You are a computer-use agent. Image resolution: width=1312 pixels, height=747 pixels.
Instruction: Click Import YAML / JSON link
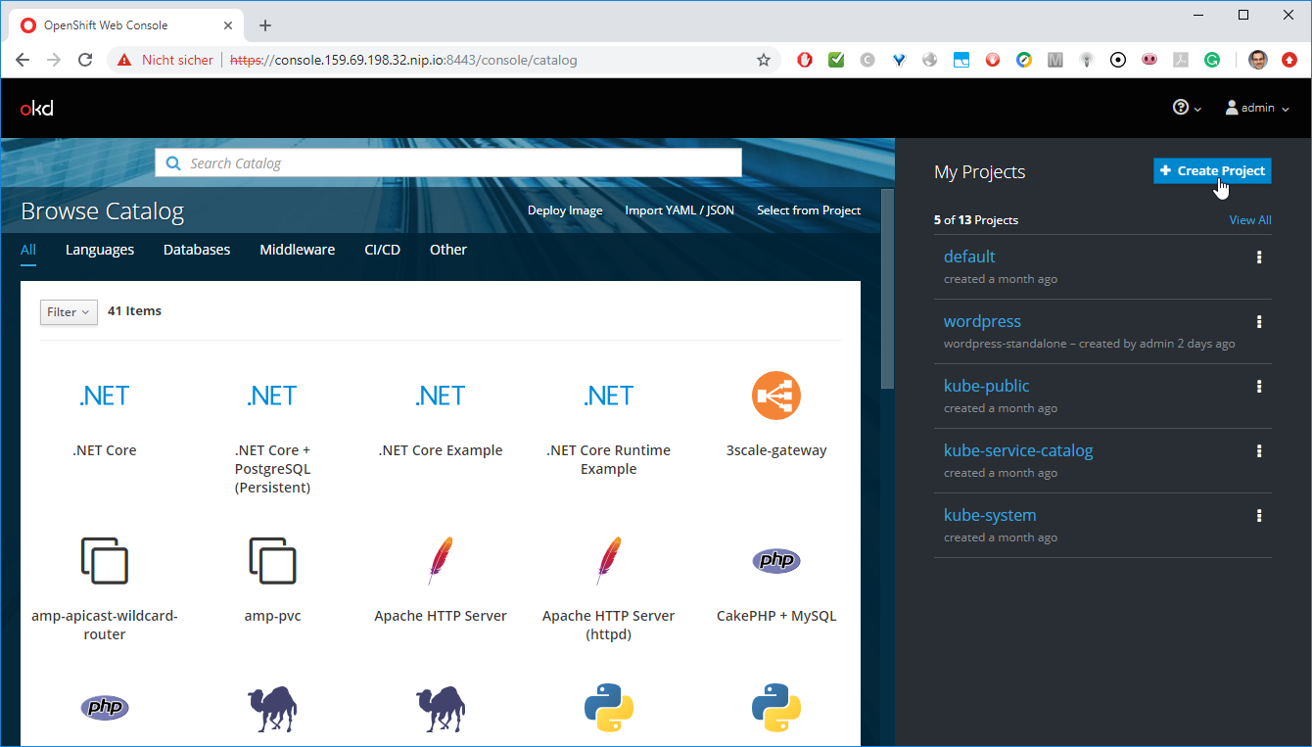pyautogui.click(x=679, y=210)
